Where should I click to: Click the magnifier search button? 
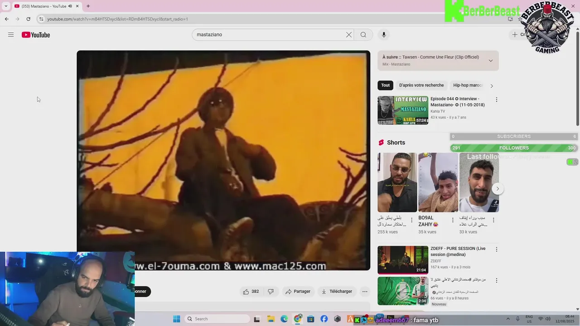tap(363, 35)
